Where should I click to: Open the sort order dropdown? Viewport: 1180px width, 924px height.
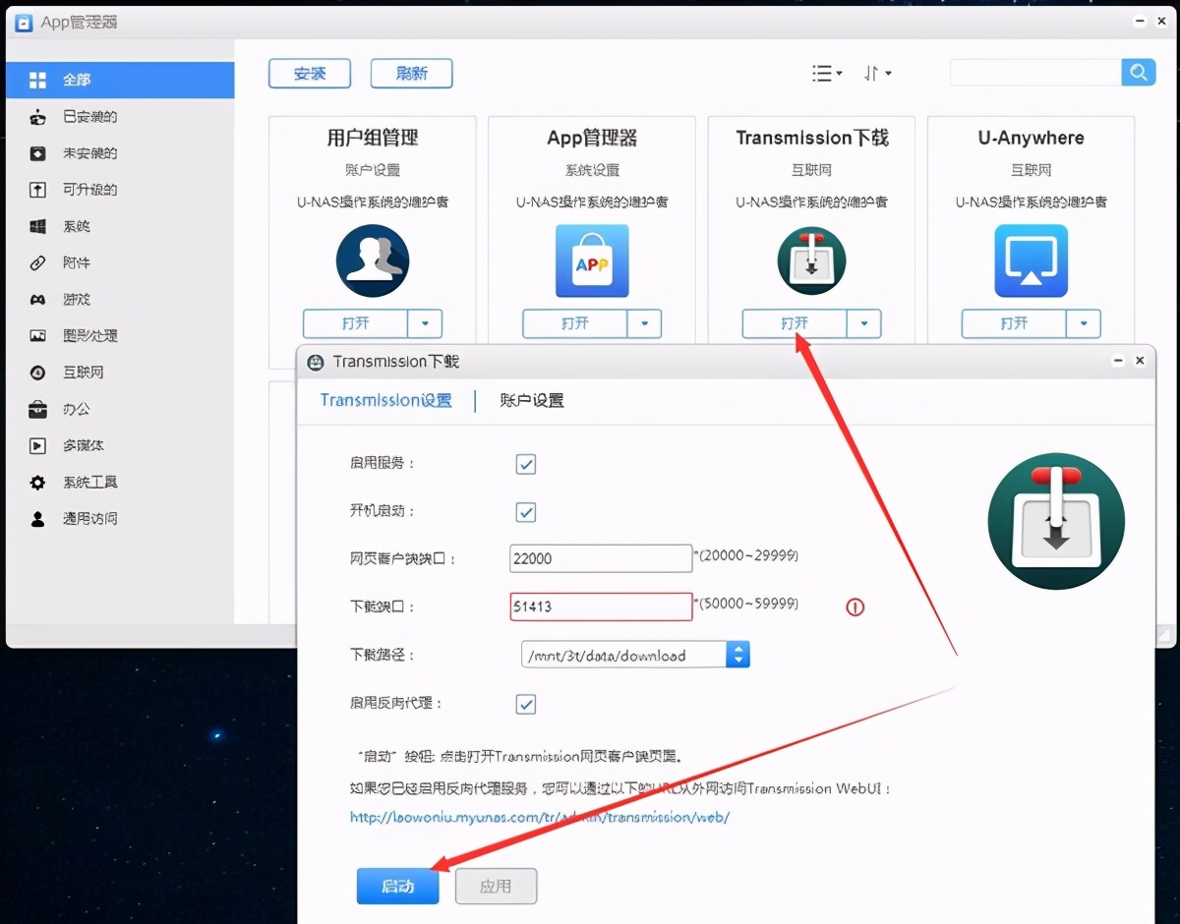[x=877, y=74]
